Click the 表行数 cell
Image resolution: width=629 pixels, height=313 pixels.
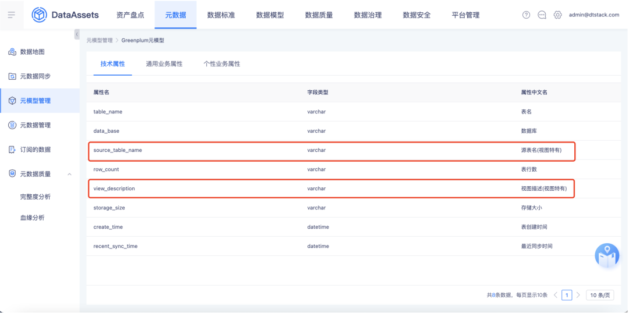click(x=529, y=169)
